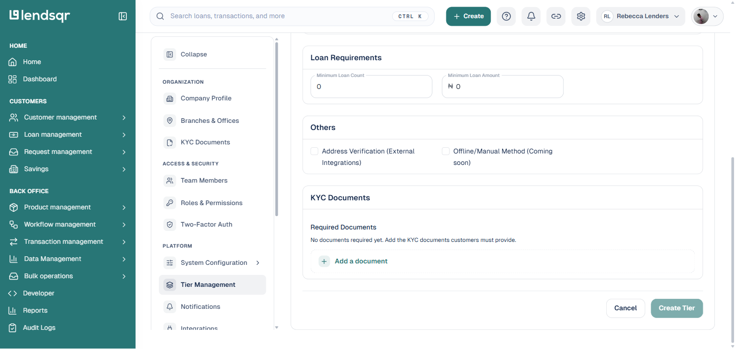Click the lendsqr logo
The width and height of the screenshot is (735, 349).
pyautogui.click(x=40, y=16)
